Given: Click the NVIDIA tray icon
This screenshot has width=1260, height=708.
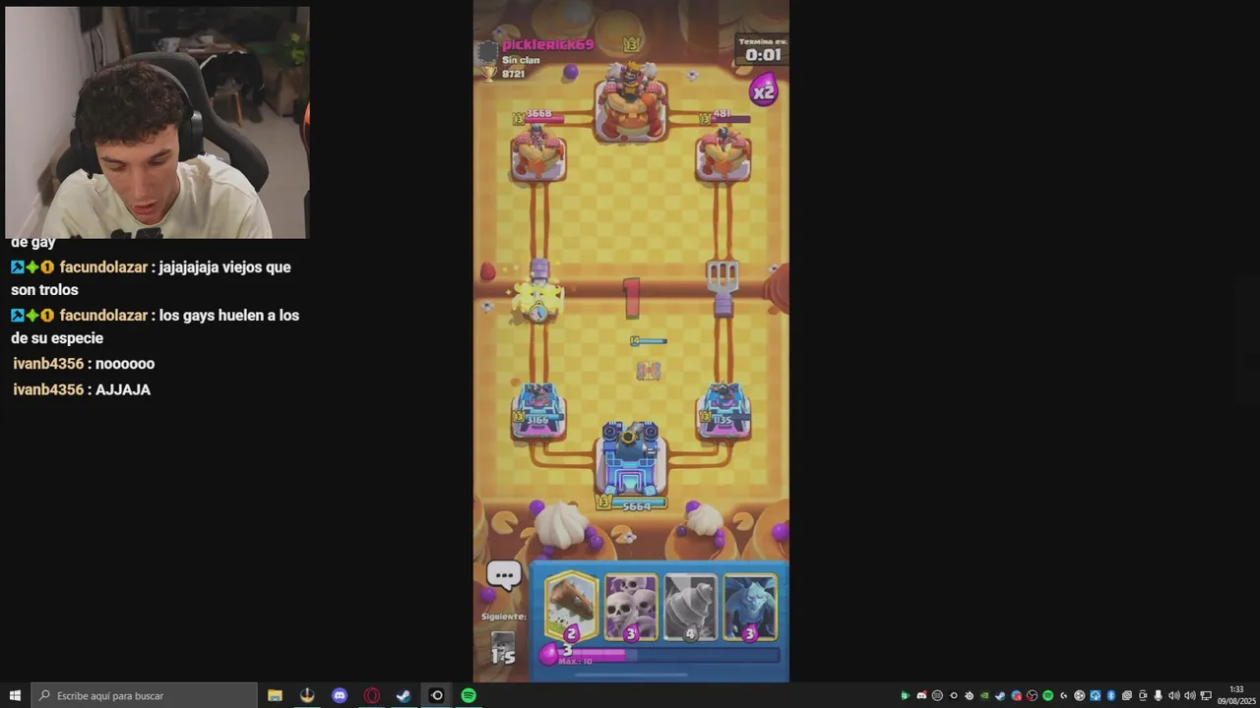Looking at the screenshot, I should click(984, 695).
